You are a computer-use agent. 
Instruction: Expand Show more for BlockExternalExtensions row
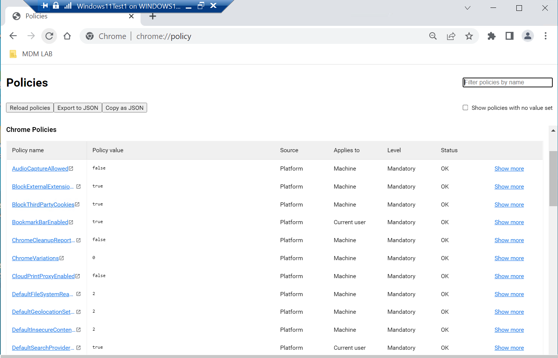(509, 186)
